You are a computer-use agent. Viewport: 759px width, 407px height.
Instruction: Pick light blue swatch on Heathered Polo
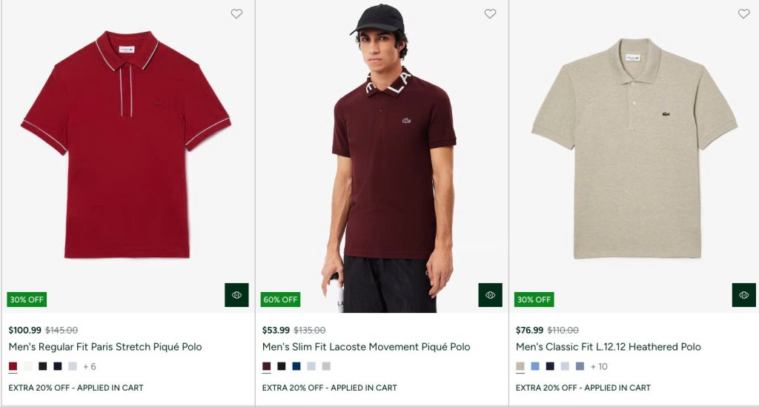535,366
